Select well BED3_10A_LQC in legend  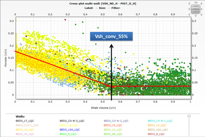(158, 130)
